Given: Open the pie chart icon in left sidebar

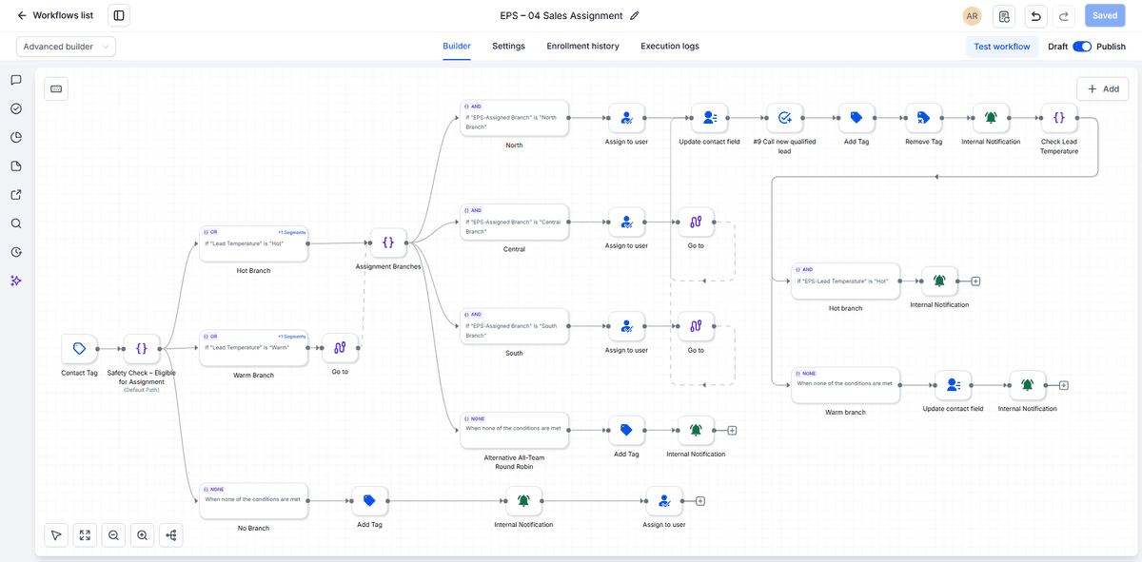Looking at the screenshot, I should (16, 138).
